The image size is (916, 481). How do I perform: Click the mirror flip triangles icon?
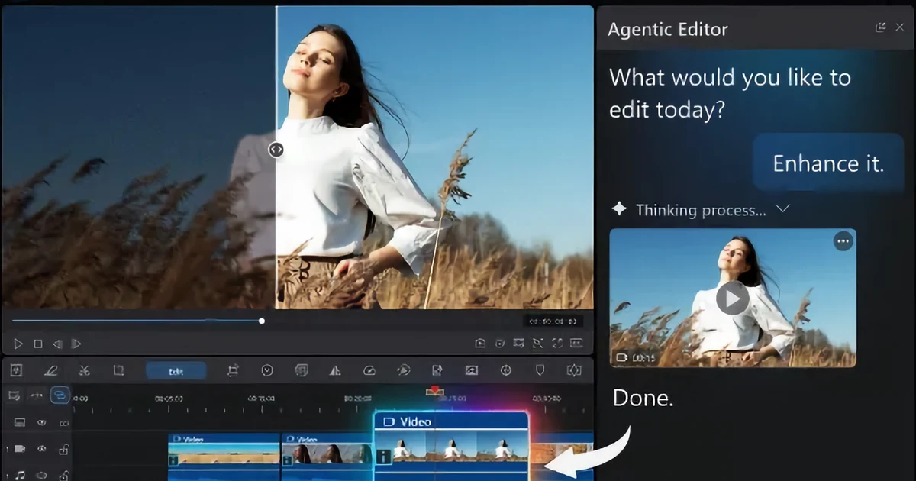[335, 371]
